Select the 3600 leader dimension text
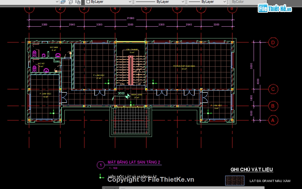Screen dimensions: 302x189 [x=121, y=93]
